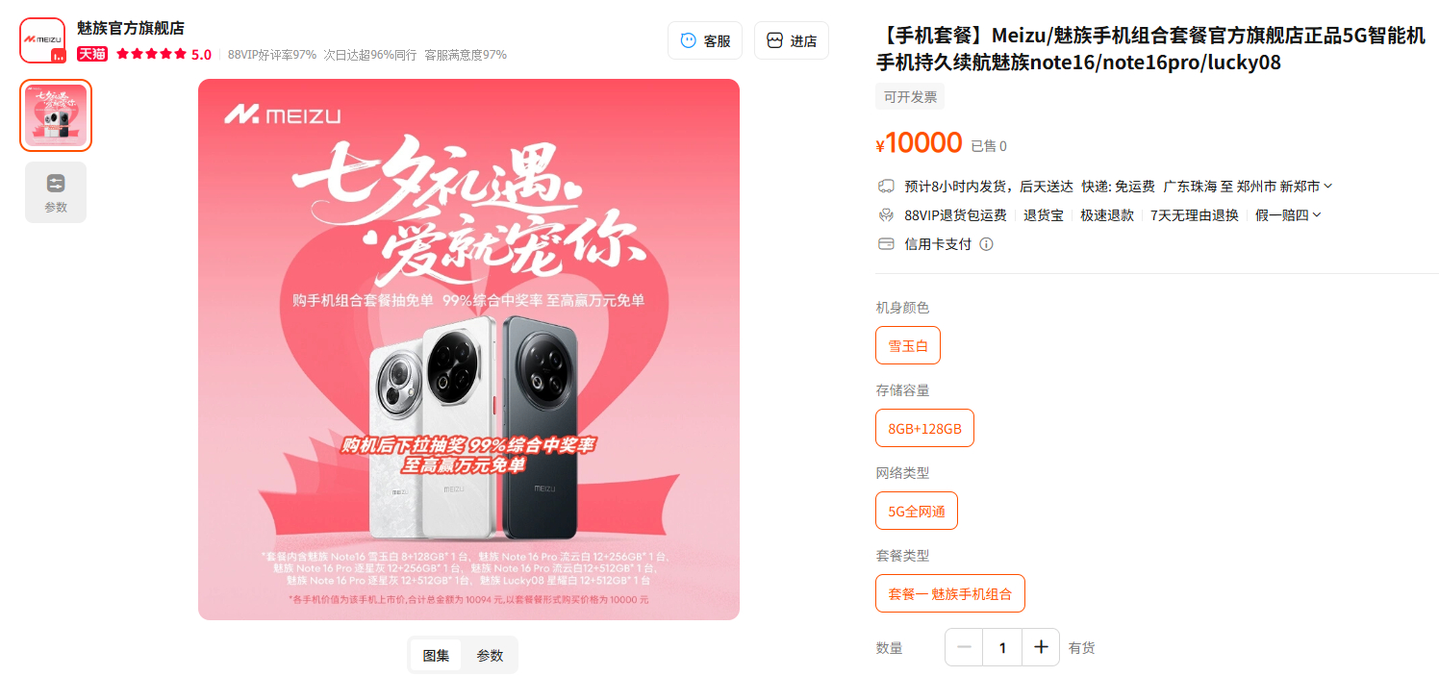Viewport: 1439px width, 676px height.
Task: Click the 可开发票 invoice tag
Action: pyautogui.click(x=910, y=97)
